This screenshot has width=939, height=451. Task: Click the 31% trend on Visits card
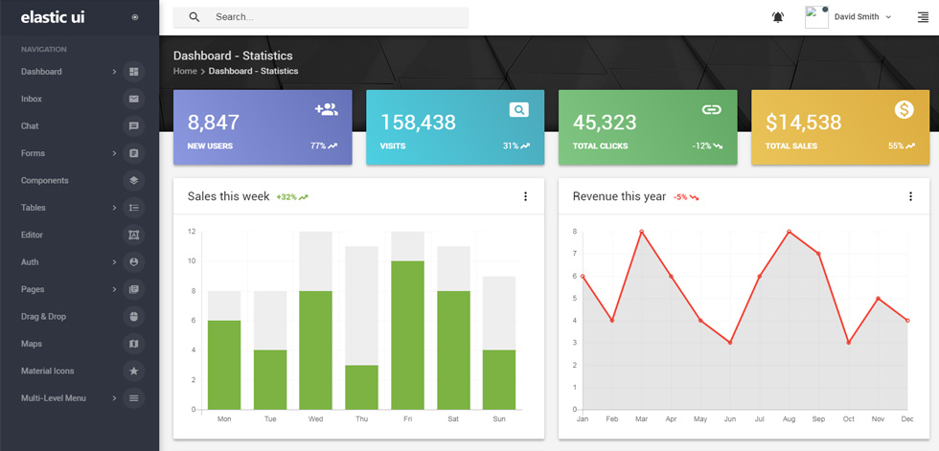[516, 146]
